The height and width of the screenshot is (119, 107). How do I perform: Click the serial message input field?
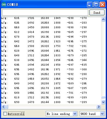tap(45, 12)
